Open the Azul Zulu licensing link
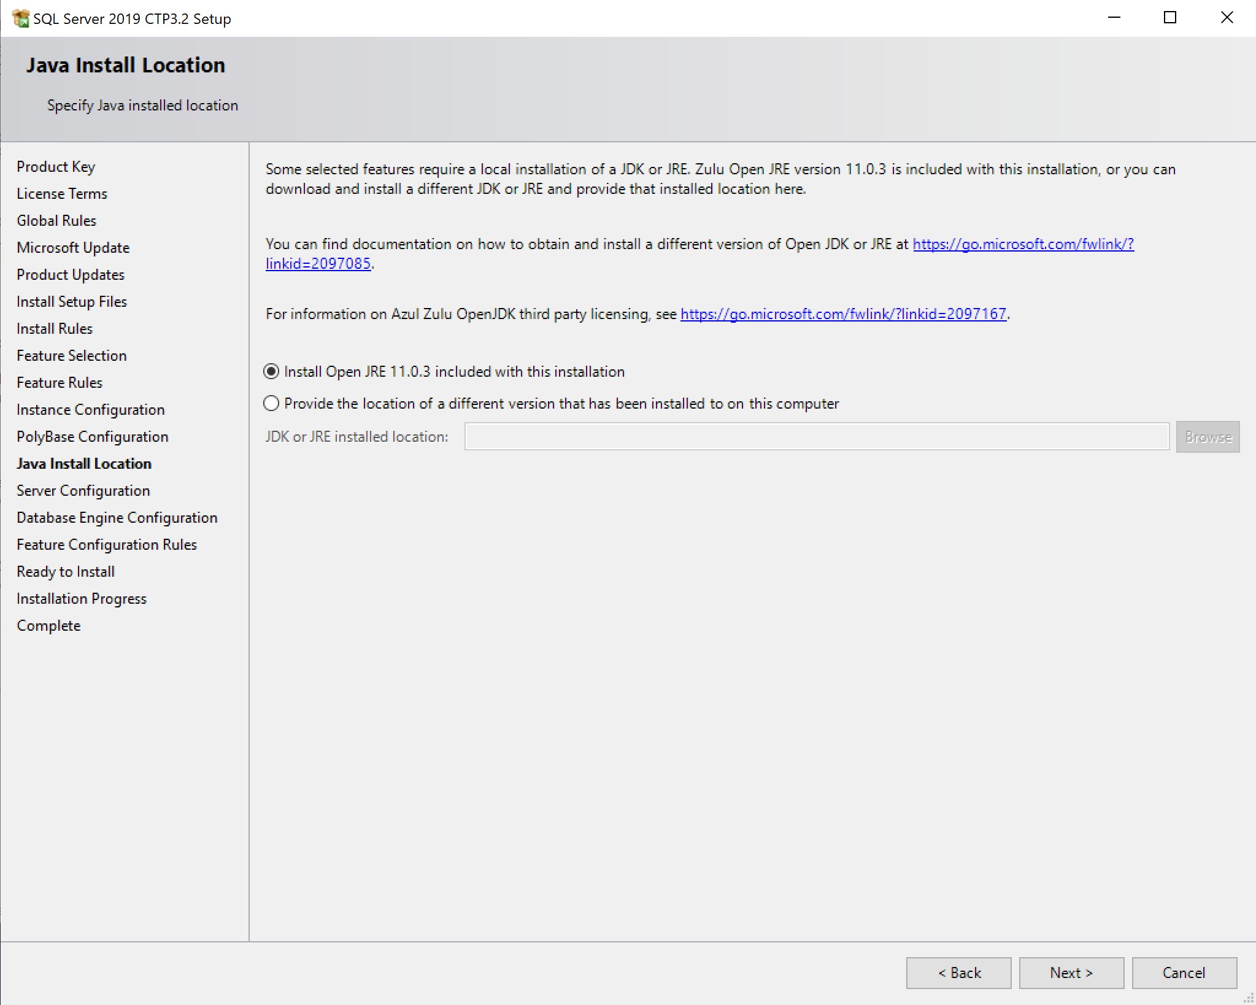This screenshot has width=1256, height=1005. point(841,313)
